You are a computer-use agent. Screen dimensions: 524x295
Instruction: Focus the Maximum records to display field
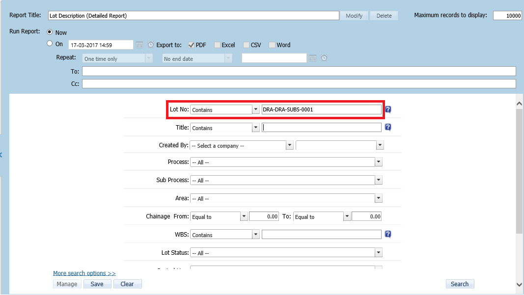(507, 15)
